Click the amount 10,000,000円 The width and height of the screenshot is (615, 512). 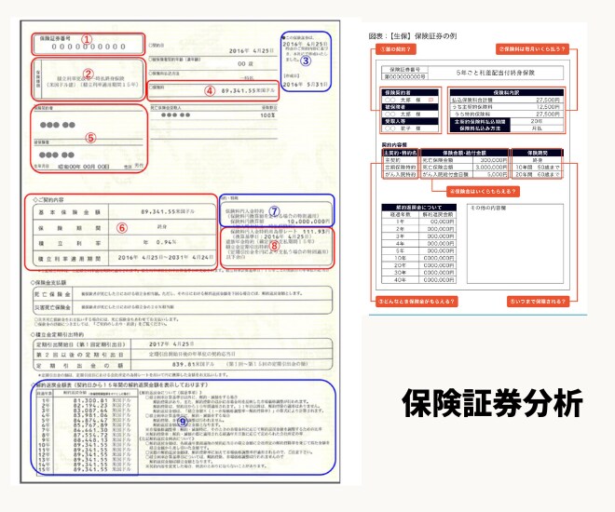pos(308,222)
